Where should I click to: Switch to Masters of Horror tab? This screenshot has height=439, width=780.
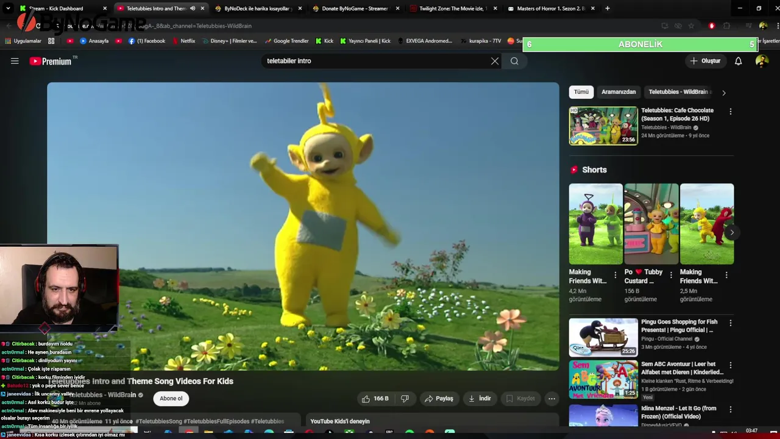pos(551,9)
